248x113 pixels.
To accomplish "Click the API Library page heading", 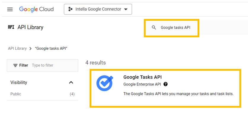I will 30,27.
